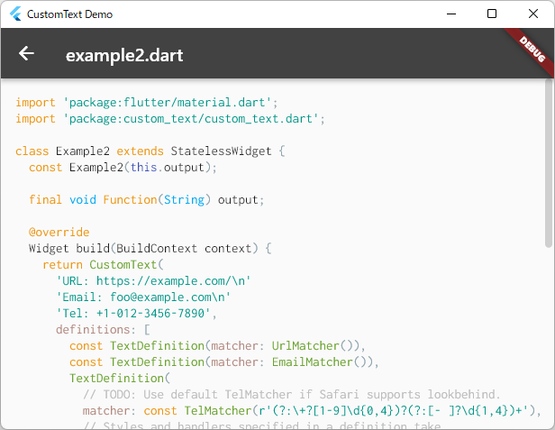The height and width of the screenshot is (430, 555).
Task: Click 'this.output' in the constructor
Action: 168,168
